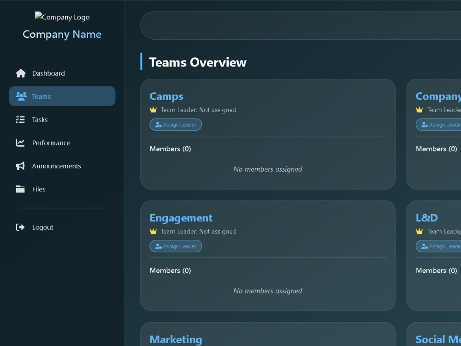
Task: Click the crown icon in Engagement card
Action: (153, 231)
